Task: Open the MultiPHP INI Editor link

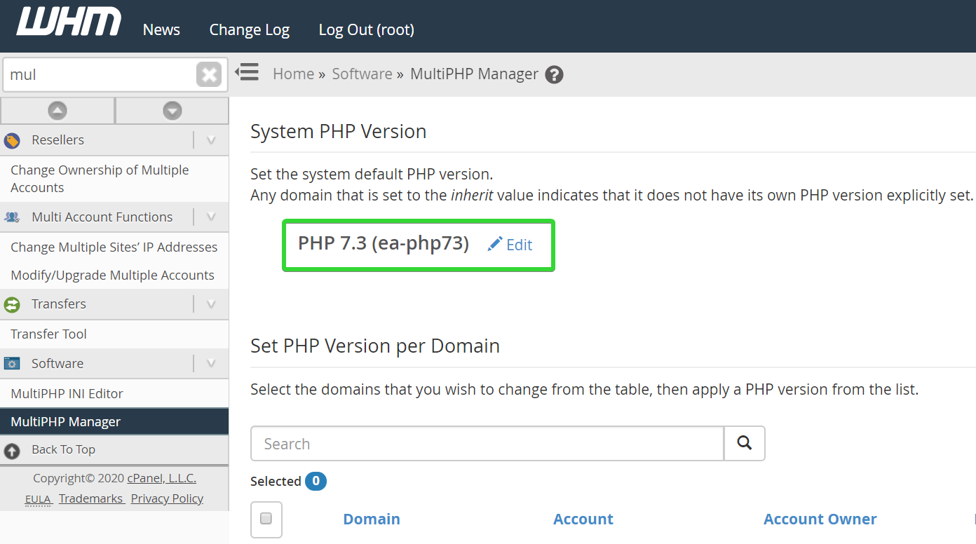Action: pos(67,393)
